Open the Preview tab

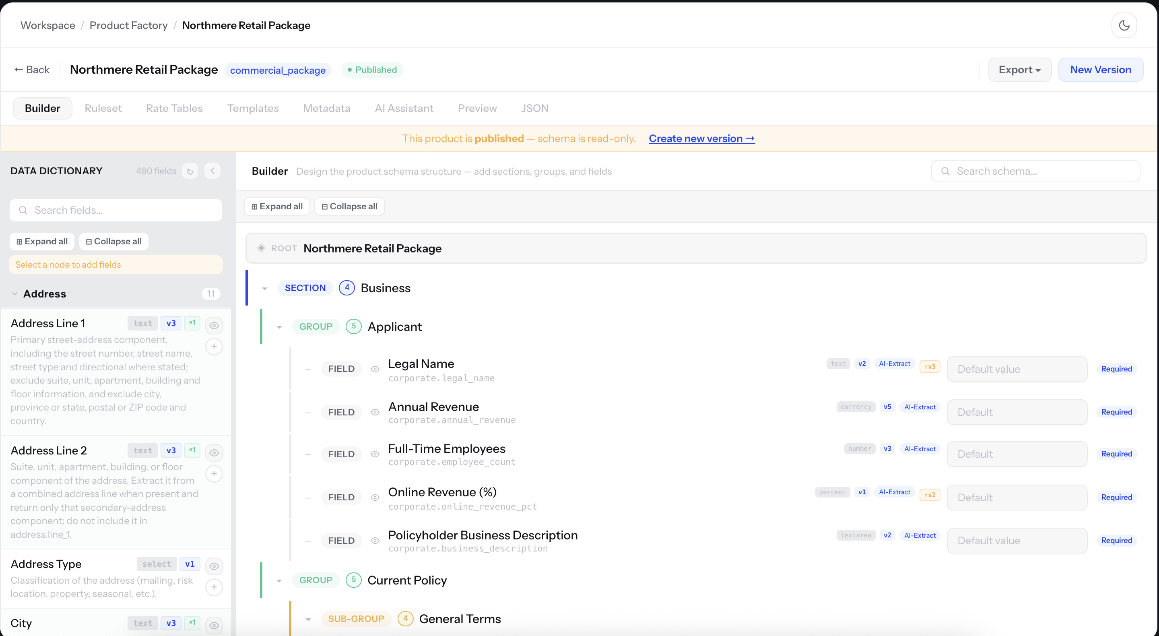point(477,108)
